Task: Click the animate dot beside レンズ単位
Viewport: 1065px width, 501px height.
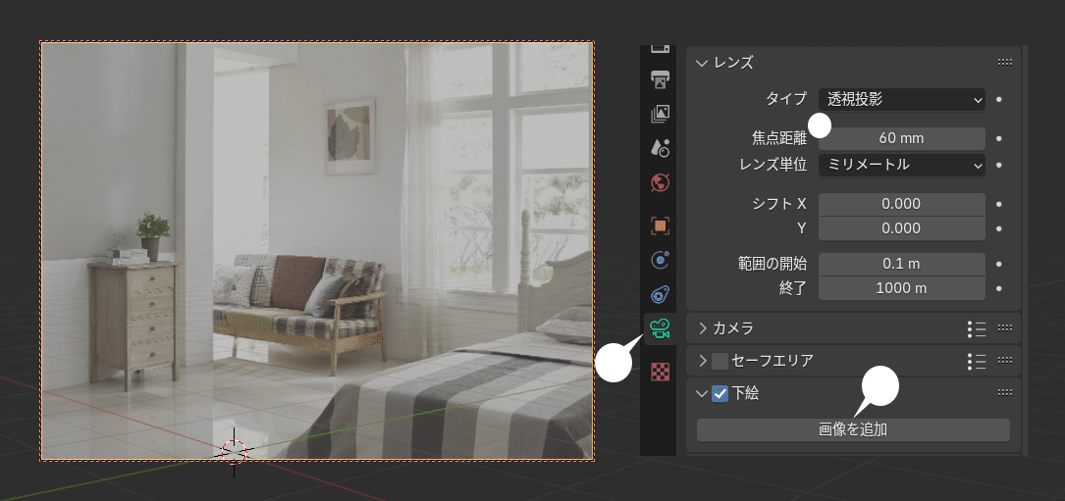Action: (999, 165)
